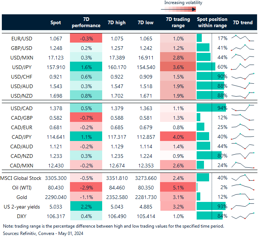The width and height of the screenshot is (260, 239).
Task: Click the CAD/NZD 7D trend sparkline
Action: click(x=242, y=156)
